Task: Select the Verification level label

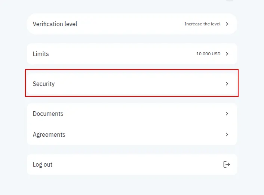Action: click(55, 24)
